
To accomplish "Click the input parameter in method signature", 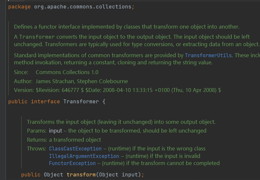I will coord(131,174).
